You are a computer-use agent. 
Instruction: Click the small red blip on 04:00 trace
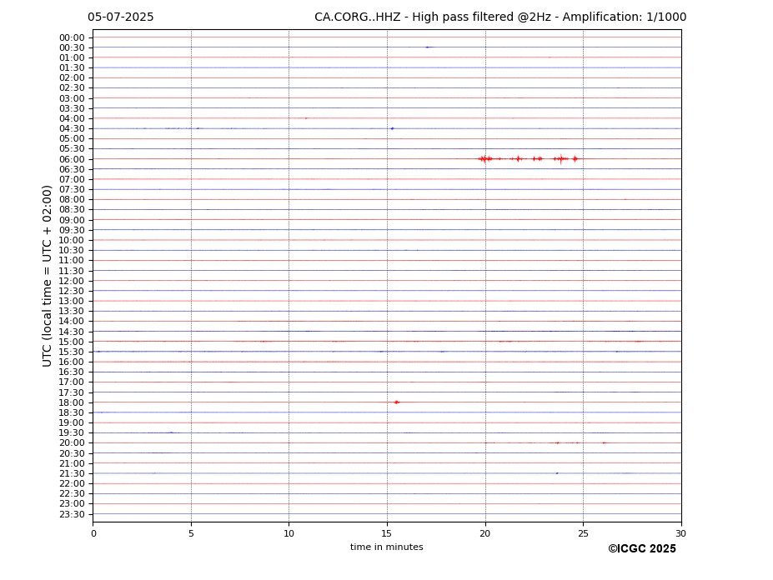point(306,118)
